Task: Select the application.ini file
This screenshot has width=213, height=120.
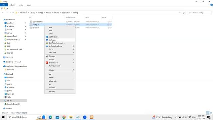Action: 38,22
